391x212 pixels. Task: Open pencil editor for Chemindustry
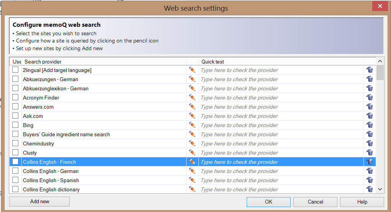(x=192, y=144)
